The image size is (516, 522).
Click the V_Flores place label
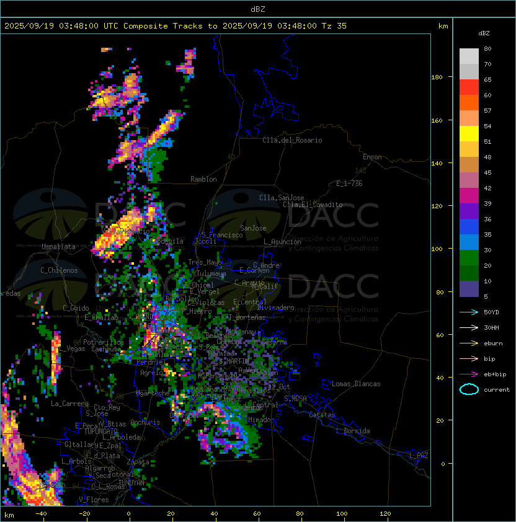pyautogui.click(x=94, y=500)
